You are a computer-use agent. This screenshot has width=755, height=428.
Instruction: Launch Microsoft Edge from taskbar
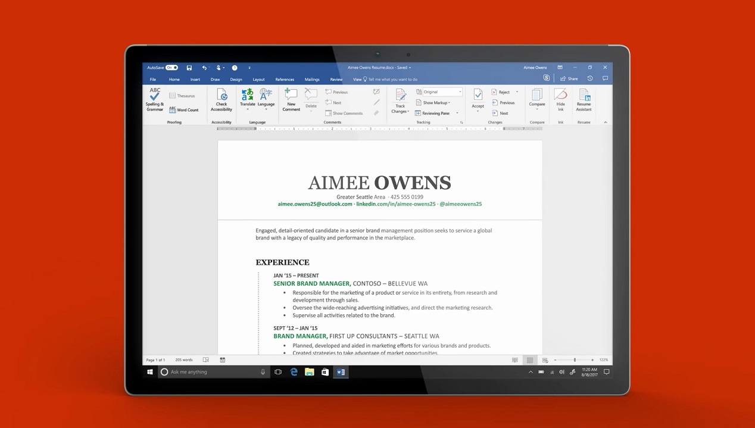pyautogui.click(x=294, y=372)
